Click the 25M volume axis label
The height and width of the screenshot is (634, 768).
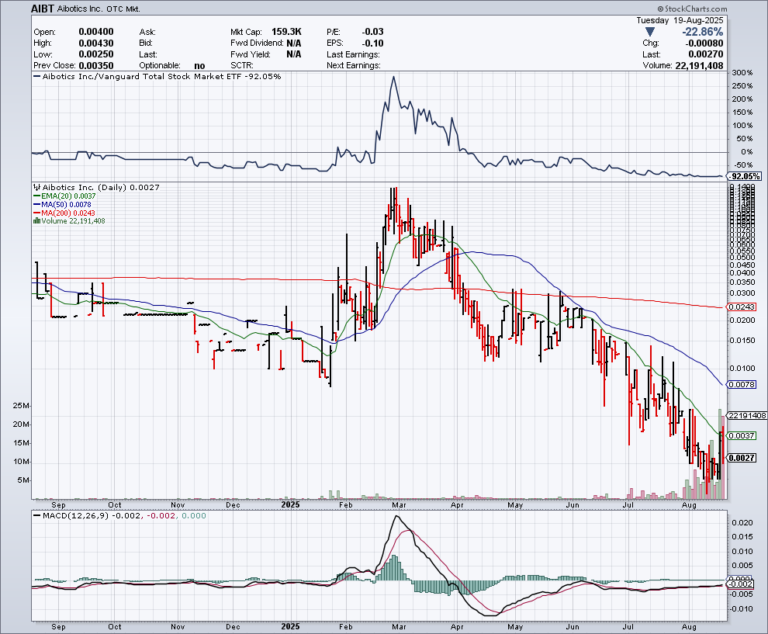[22, 406]
